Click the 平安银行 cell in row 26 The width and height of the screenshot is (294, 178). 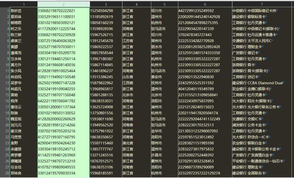[261, 161]
